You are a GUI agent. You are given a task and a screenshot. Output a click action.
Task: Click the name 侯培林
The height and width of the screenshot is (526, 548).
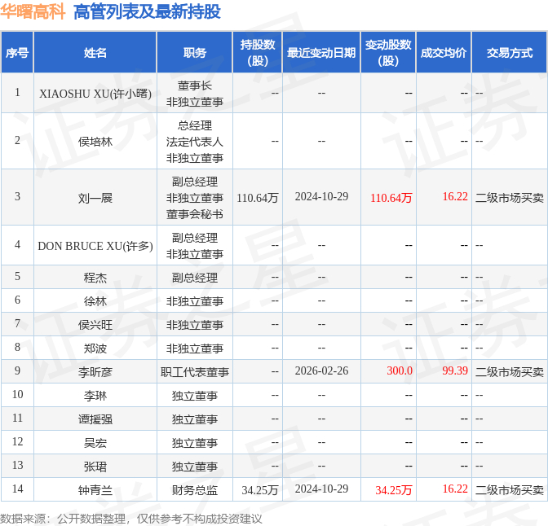95,142
